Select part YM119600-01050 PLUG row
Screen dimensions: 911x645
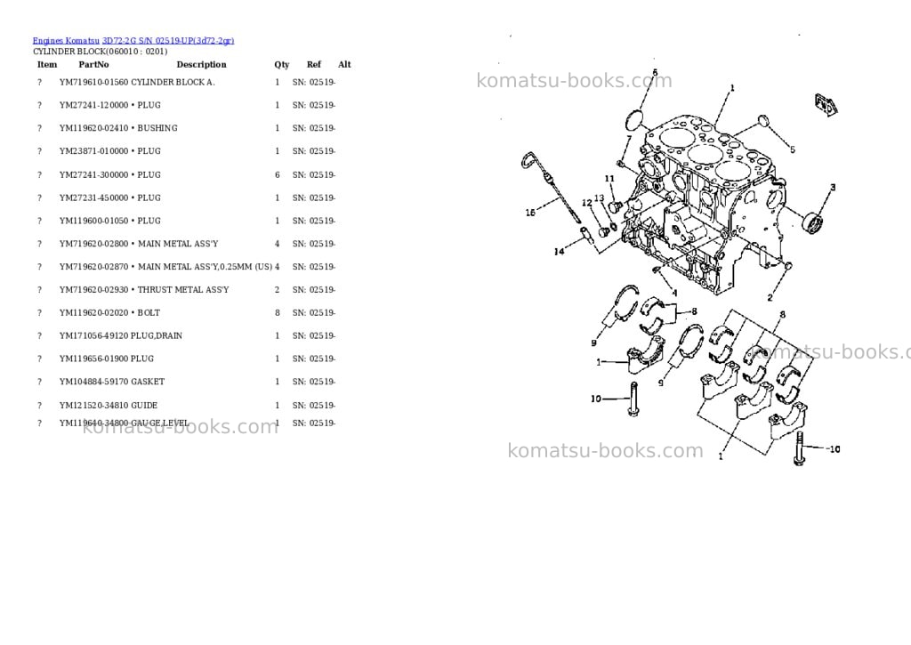pyautogui.click(x=187, y=221)
